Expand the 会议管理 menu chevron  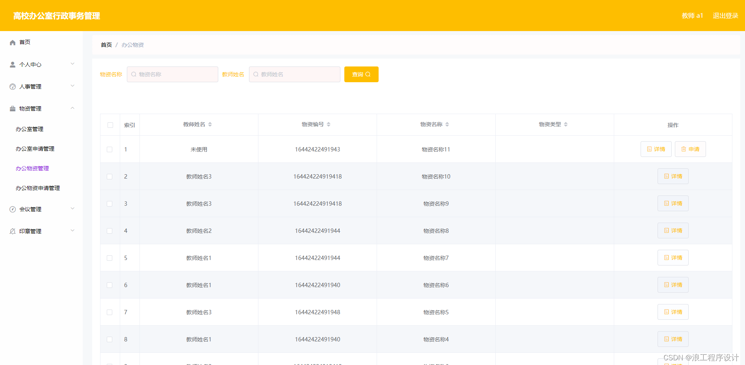(72, 208)
